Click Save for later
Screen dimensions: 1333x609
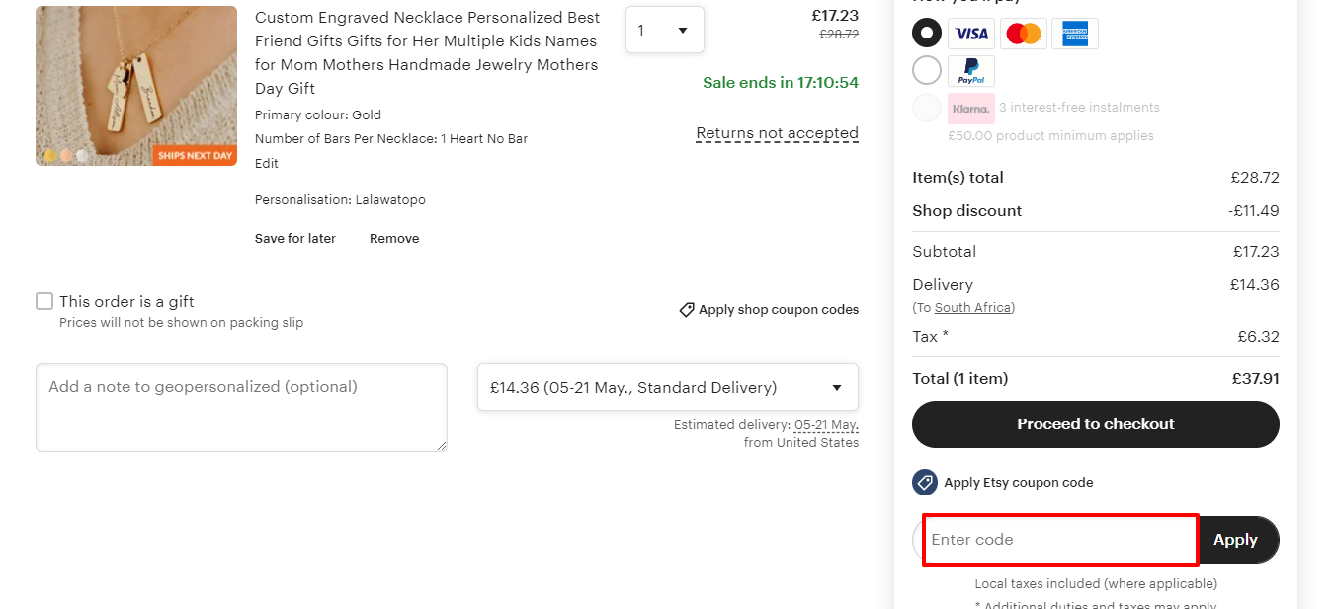(x=294, y=239)
